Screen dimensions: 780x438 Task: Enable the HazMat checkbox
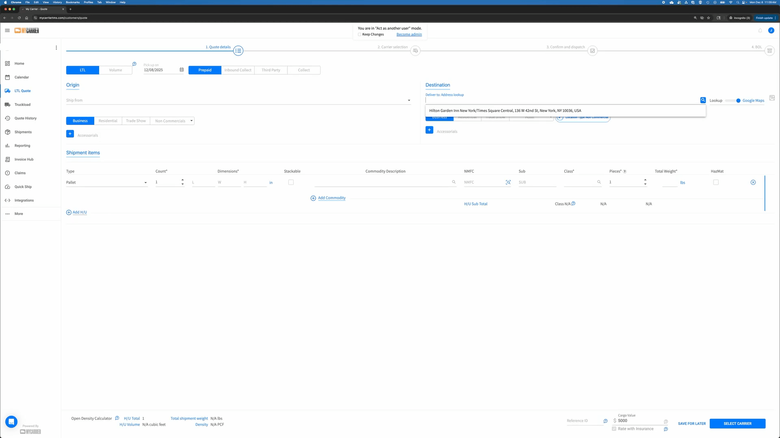point(716,182)
